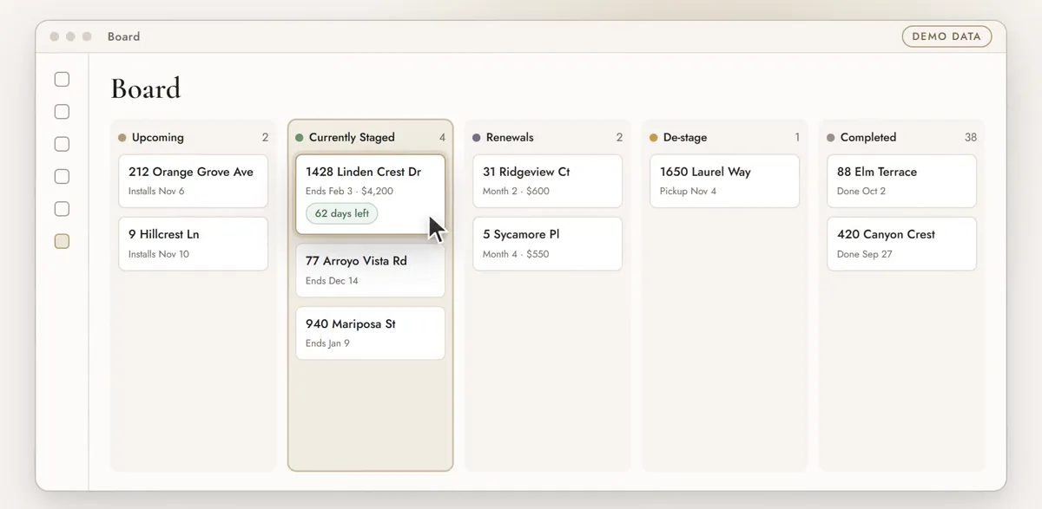Open the fourth sidebar square icon

(x=62, y=176)
